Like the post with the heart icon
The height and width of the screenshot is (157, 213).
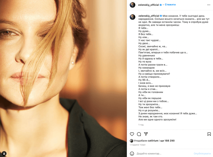click(x=132, y=134)
